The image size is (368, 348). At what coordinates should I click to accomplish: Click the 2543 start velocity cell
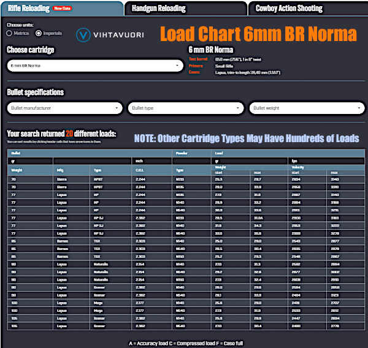point(307,241)
